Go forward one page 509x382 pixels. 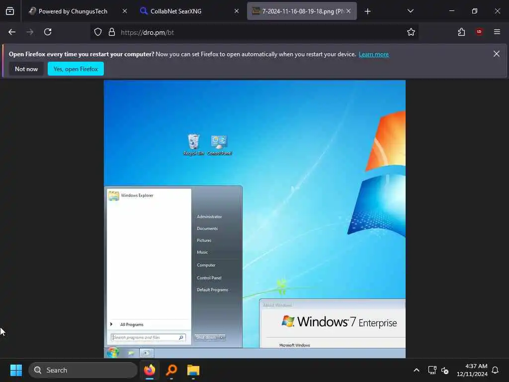click(30, 32)
